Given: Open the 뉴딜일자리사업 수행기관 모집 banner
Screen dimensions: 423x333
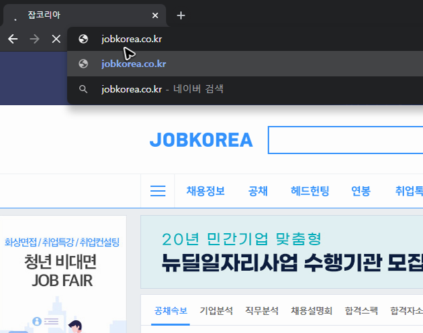Looking at the screenshot, I should coord(281,252).
